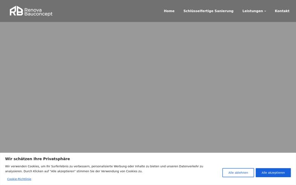Click Alle ablehnen cookie button
Viewport: 296px width, 185px height.
coord(238,173)
